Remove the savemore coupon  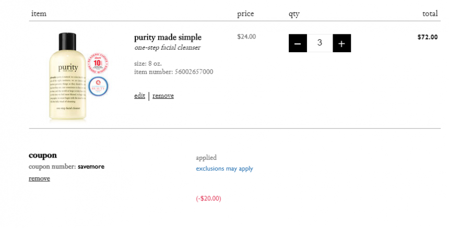pos(39,178)
